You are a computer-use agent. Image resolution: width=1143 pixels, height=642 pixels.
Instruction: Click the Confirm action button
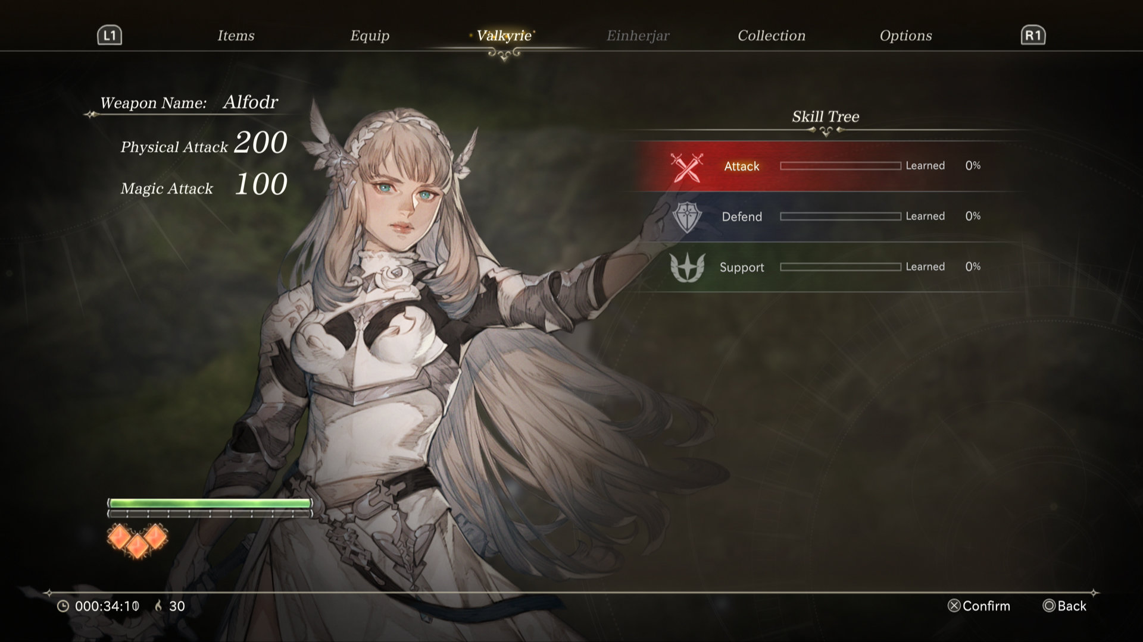(976, 606)
